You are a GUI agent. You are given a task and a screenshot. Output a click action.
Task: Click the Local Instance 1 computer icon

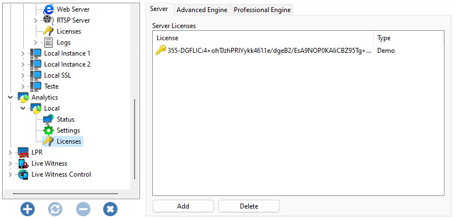pyautogui.click(x=36, y=53)
